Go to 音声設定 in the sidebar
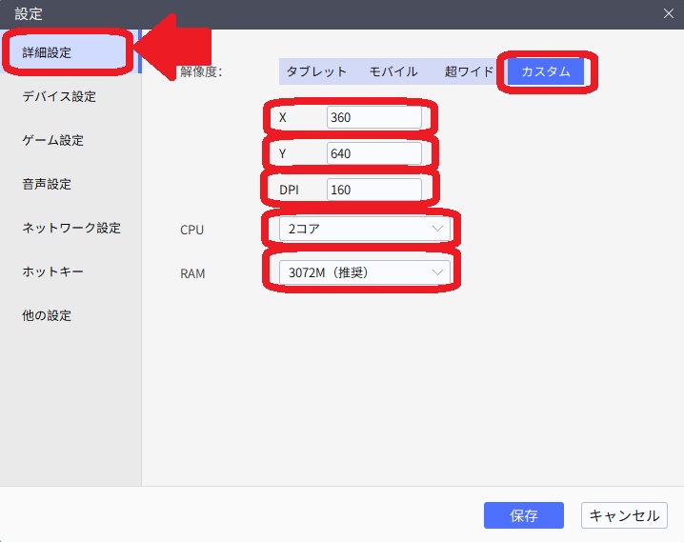The image size is (684, 542). pyautogui.click(x=48, y=184)
